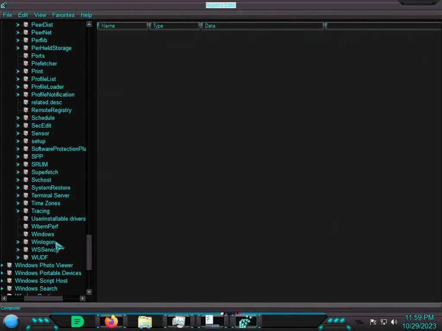
Task: Click the tree scroll up arrow
Action: pyautogui.click(x=89, y=24)
